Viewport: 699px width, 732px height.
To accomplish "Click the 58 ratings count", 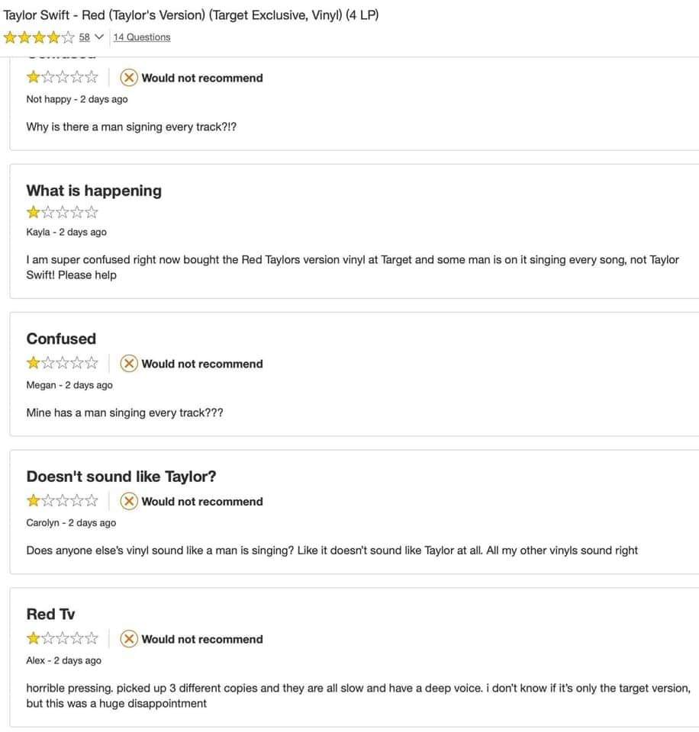I will click(84, 37).
